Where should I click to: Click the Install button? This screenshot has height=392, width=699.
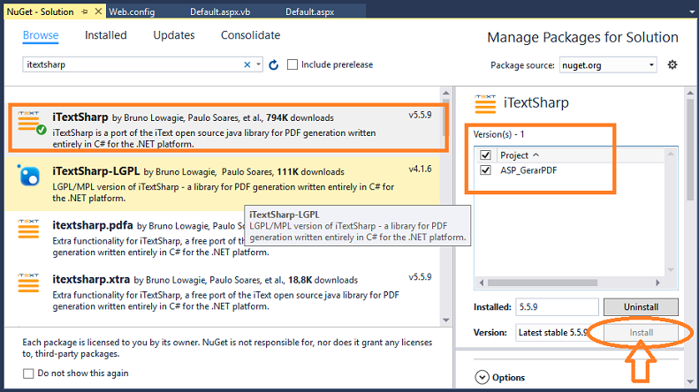641,332
